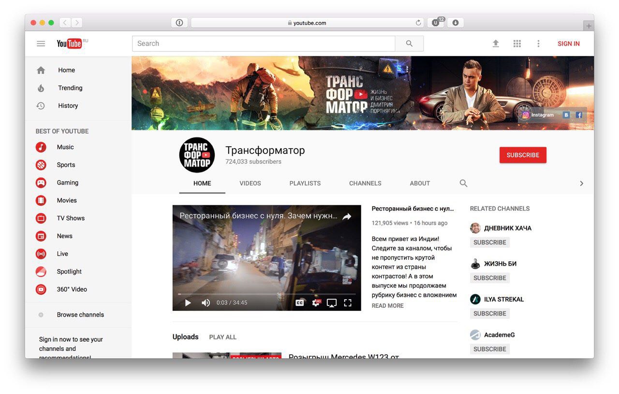Click the 1Password info toolbar icon

click(x=179, y=23)
